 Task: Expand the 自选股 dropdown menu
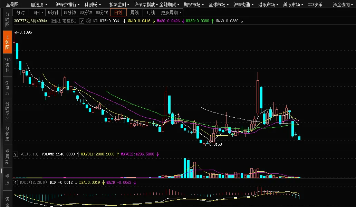[x=39, y=4]
